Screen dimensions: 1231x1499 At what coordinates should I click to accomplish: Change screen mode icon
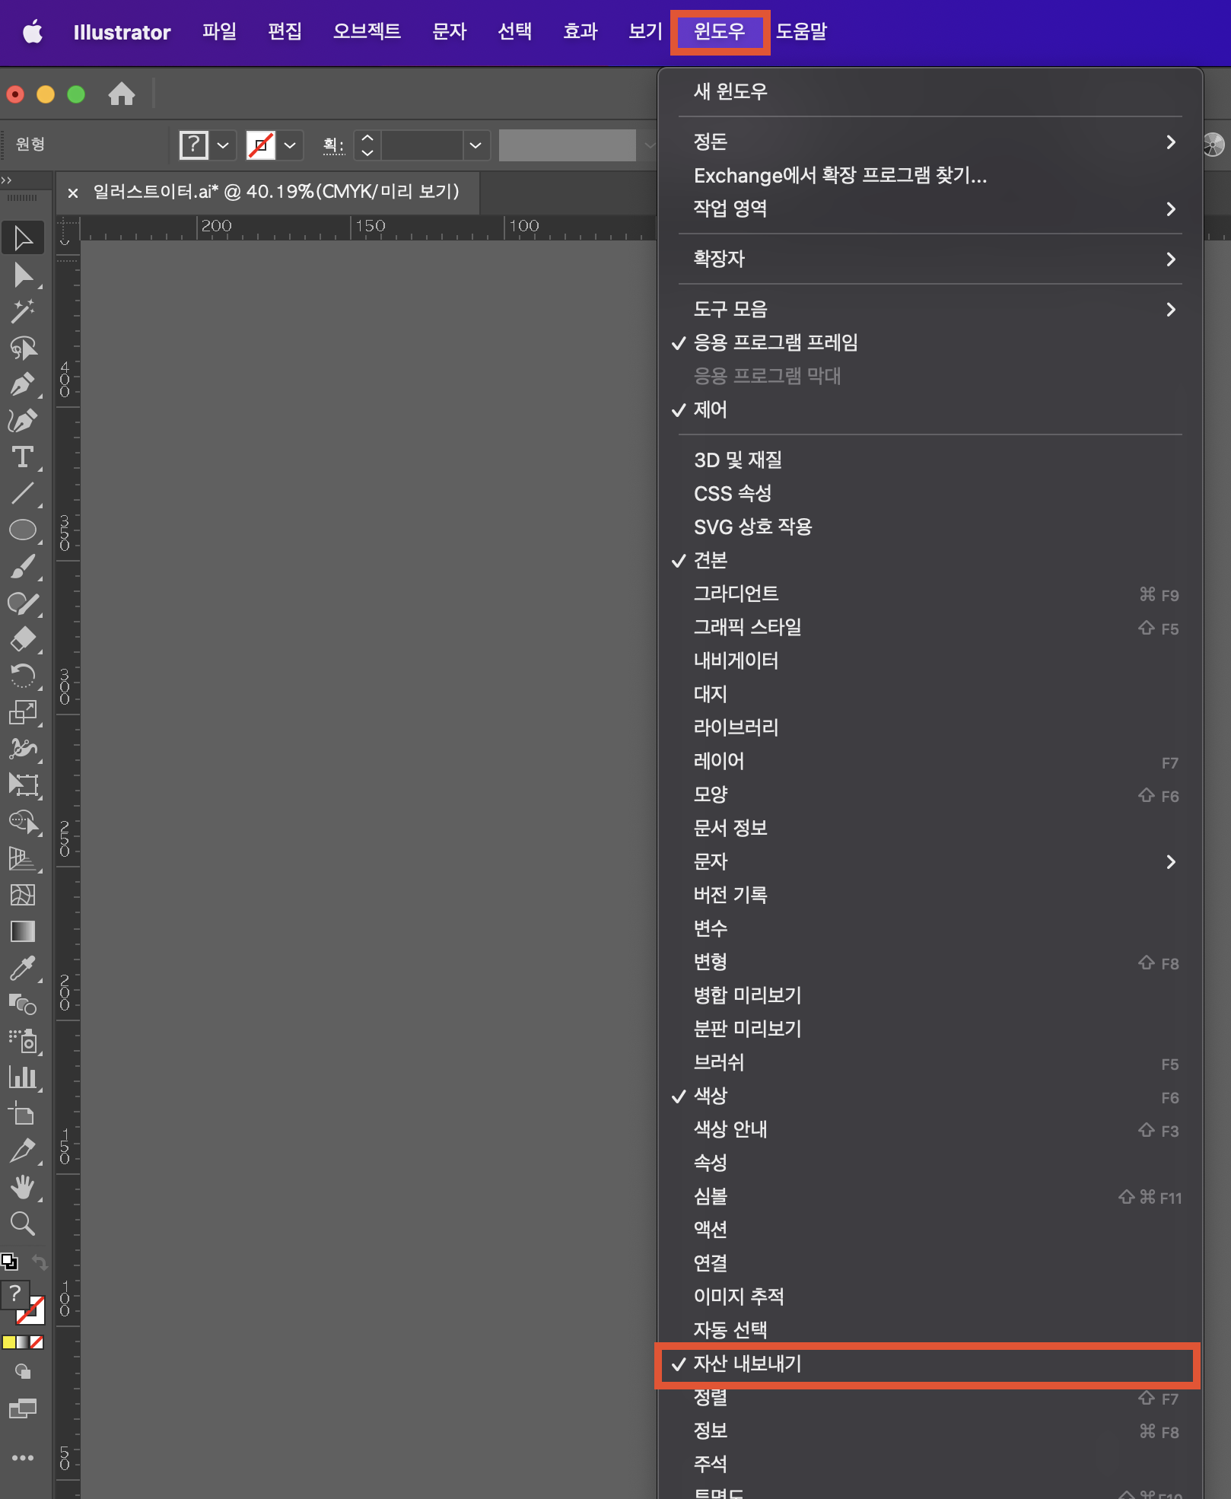point(23,1408)
